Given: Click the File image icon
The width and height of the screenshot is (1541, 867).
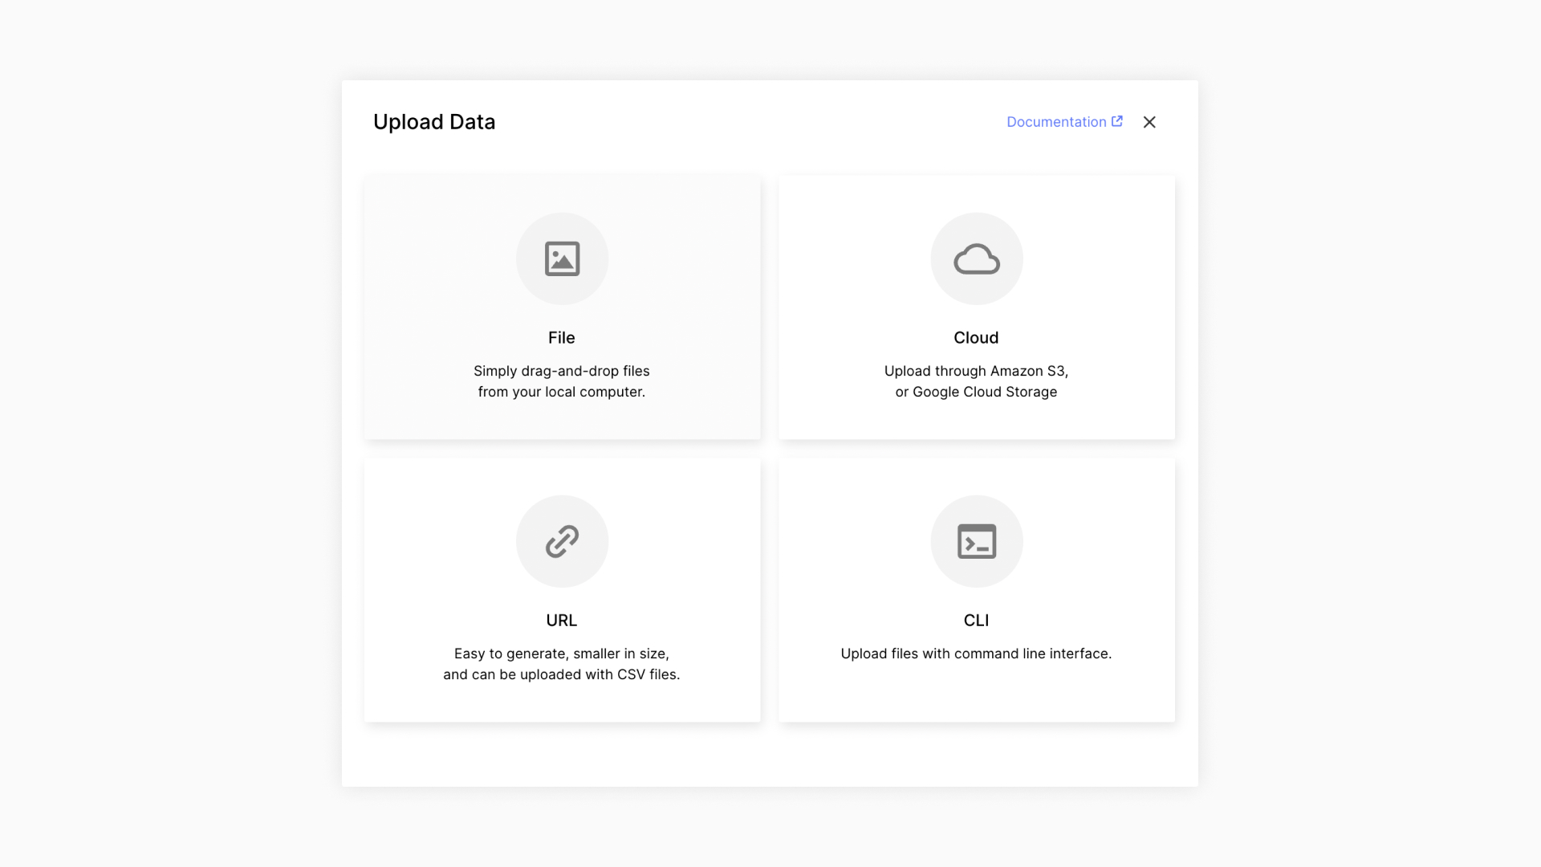Looking at the screenshot, I should point(562,258).
